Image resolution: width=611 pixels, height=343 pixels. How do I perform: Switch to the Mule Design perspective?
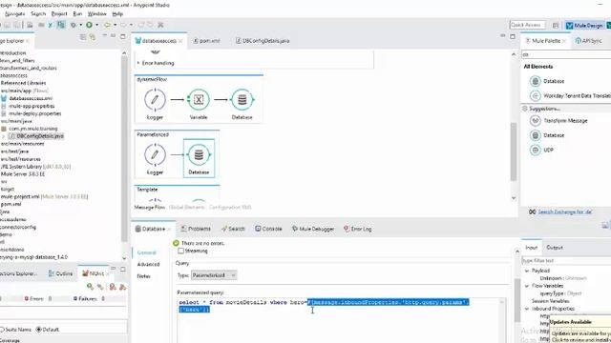coord(584,26)
